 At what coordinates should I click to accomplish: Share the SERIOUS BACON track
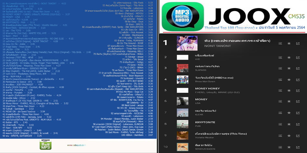[298, 147]
